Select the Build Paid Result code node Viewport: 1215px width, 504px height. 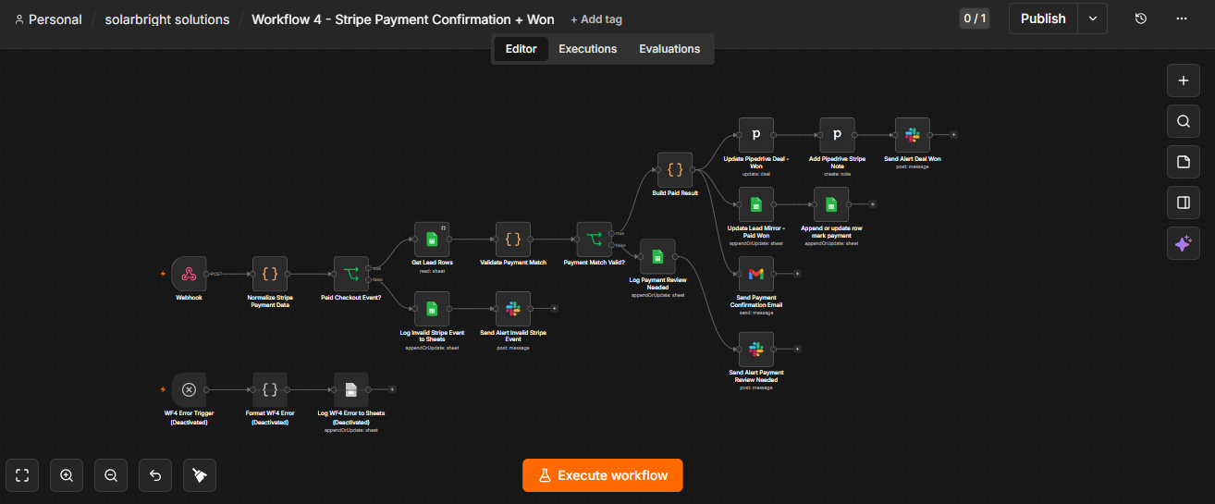[675, 169]
